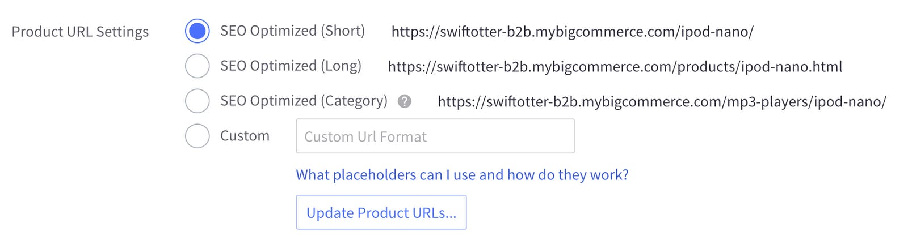Screen dimensions: 908x240
Task: Enable the Custom URL radio option
Action: click(x=197, y=136)
